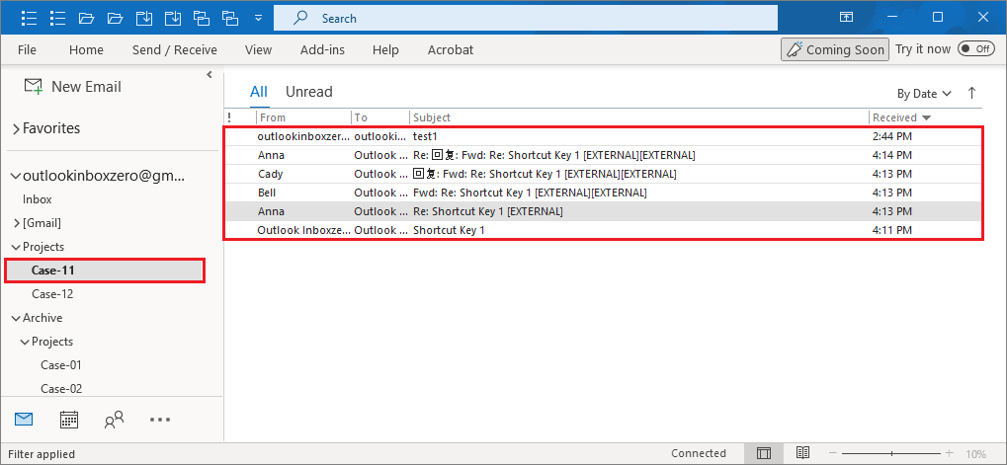Viewport: 1007px width, 465px height.
Task: Click the Mail icon in navigation bar
Action: [24, 420]
